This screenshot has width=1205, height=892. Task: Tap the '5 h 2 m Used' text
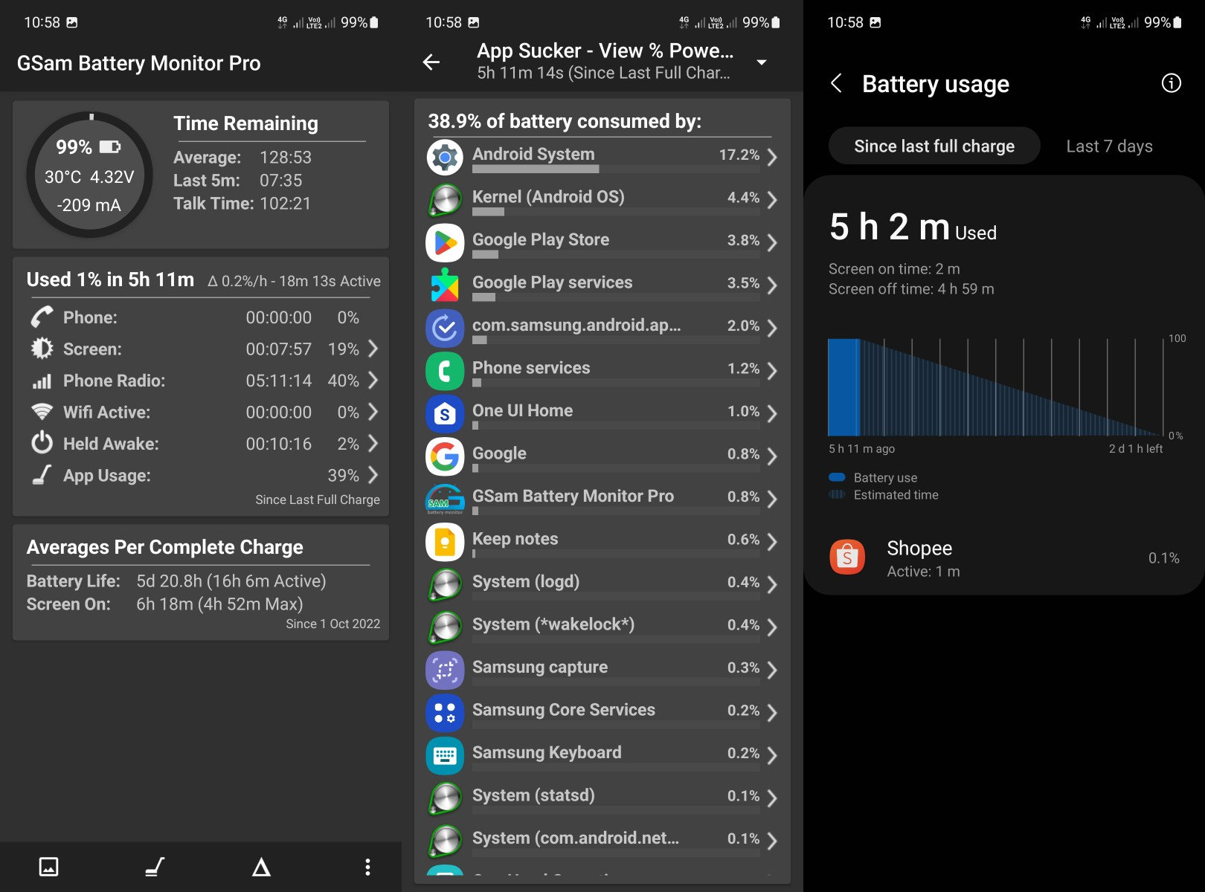pyautogui.click(x=913, y=227)
